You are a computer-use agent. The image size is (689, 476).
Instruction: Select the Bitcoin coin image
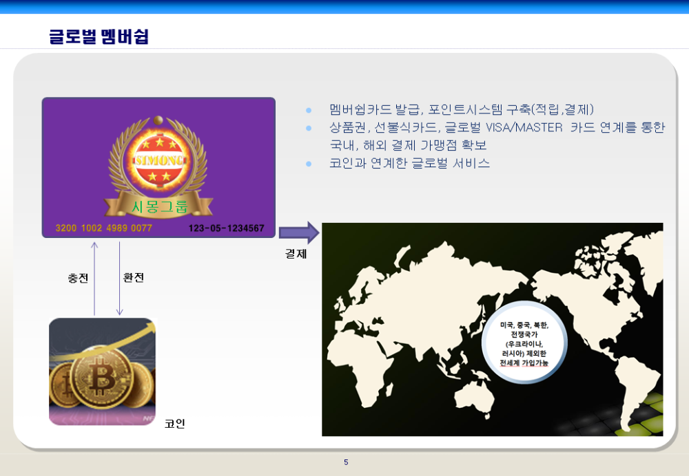(102, 371)
